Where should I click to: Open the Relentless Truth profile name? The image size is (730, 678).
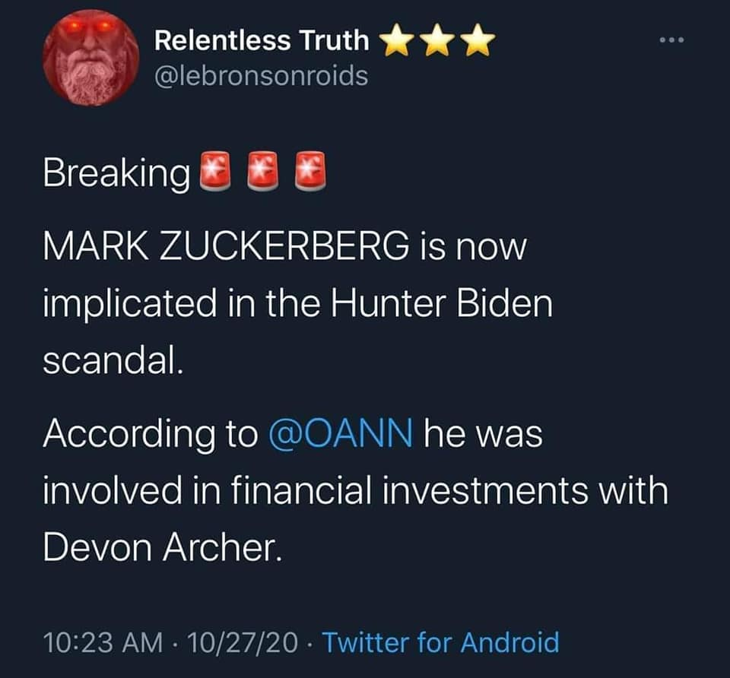point(261,42)
